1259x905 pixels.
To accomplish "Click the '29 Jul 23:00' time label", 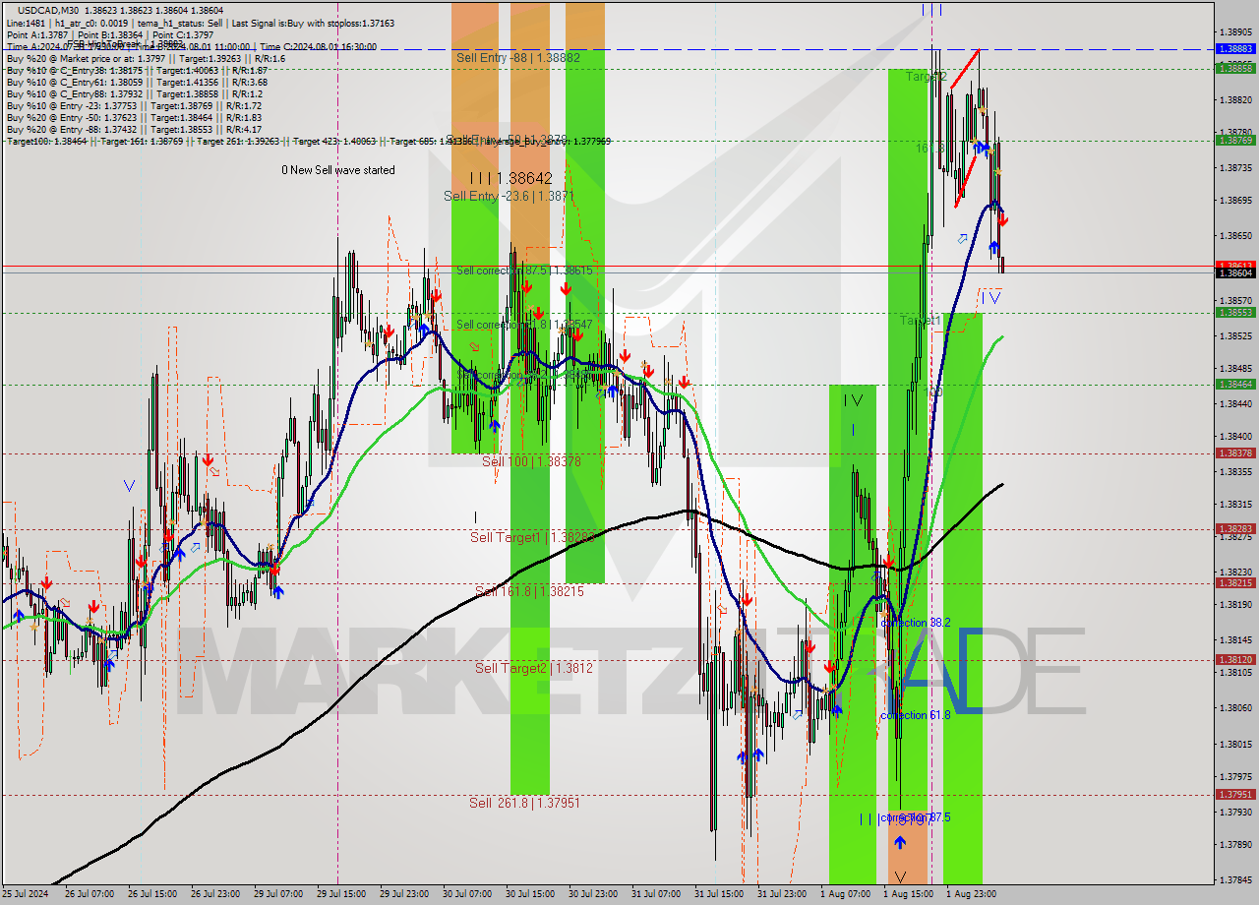I will pyautogui.click(x=403, y=894).
